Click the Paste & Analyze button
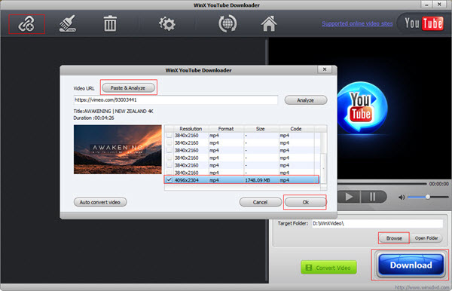Image resolution: width=452 pixels, height=291 pixels. pos(128,87)
